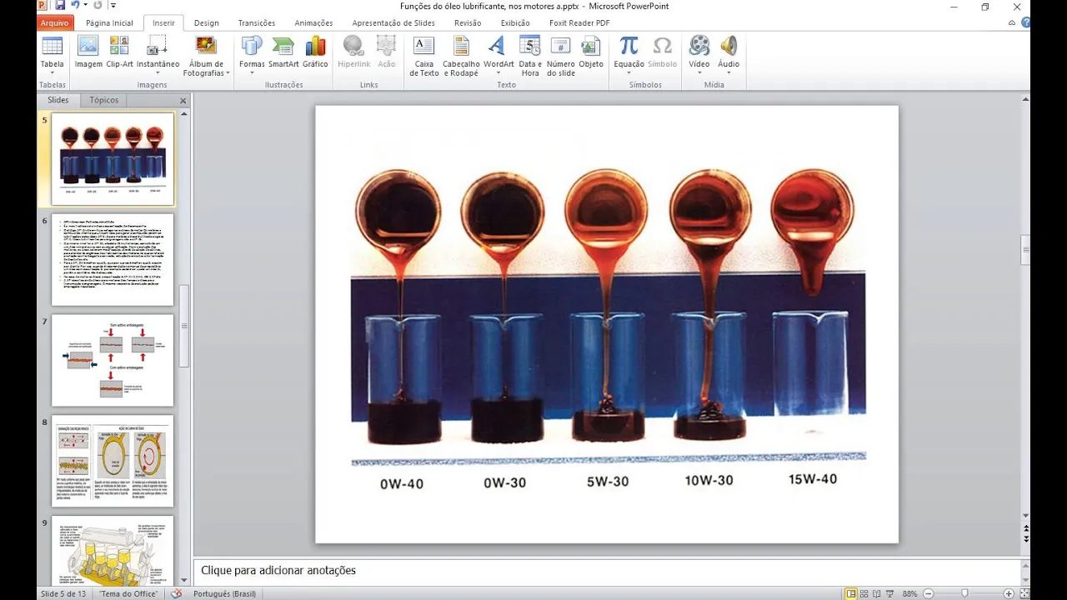Screen dimensions: 1067x600
Task: Open the Exibição tab
Action: point(515,23)
